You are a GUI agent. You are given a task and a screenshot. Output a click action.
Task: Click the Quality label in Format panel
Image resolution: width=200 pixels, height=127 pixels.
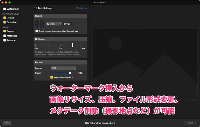pyautogui.click(x=38, y=73)
